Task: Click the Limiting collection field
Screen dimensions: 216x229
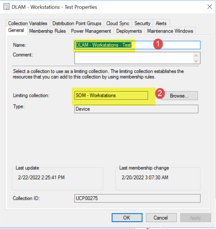Action: click(x=111, y=95)
